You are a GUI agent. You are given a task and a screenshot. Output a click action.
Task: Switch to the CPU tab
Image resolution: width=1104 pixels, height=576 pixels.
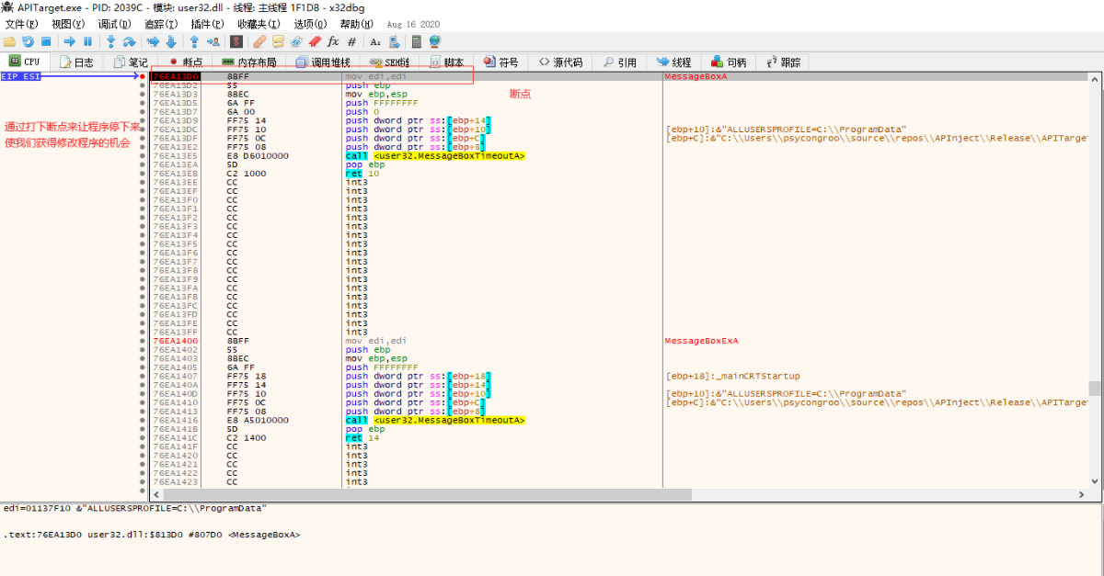pyautogui.click(x=24, y=62)
